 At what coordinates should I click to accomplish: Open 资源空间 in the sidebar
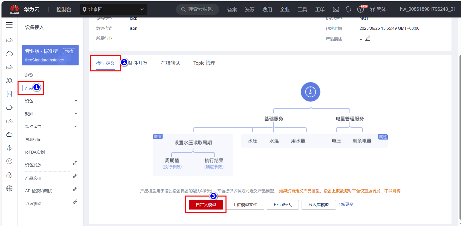pos(33,140)
